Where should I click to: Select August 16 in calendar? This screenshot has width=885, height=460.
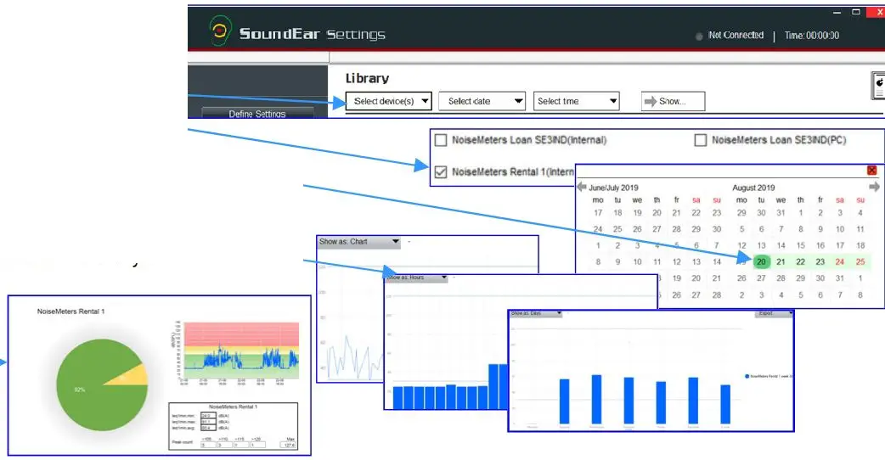click(x=820, y=245)
